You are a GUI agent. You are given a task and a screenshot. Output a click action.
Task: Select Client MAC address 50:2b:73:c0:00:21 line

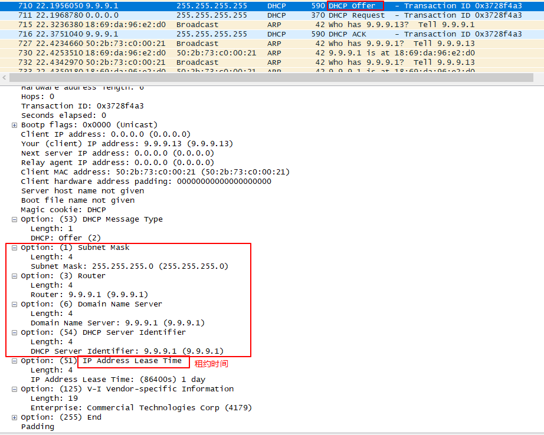click(x=155, y=172)
